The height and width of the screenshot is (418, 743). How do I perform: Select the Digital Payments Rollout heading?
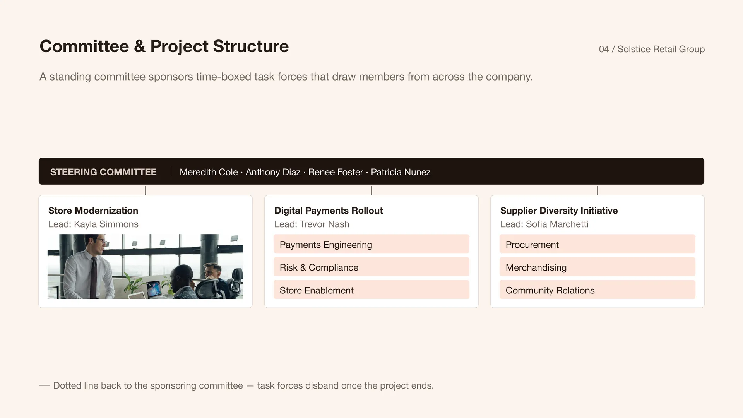coord(329,211)
